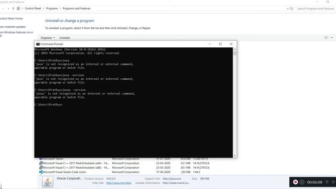The image size is (336, 189).
Task: Click the pin icon on recorder bar
Action: (327, 182)
